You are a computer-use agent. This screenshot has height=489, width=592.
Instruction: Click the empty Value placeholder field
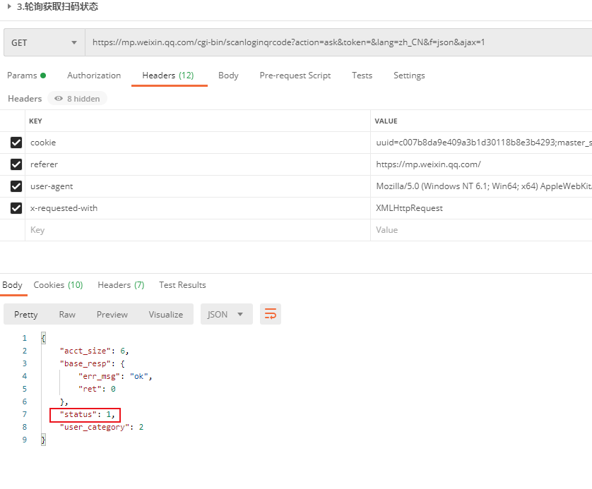pyautogui.click(x=481, y=230)
